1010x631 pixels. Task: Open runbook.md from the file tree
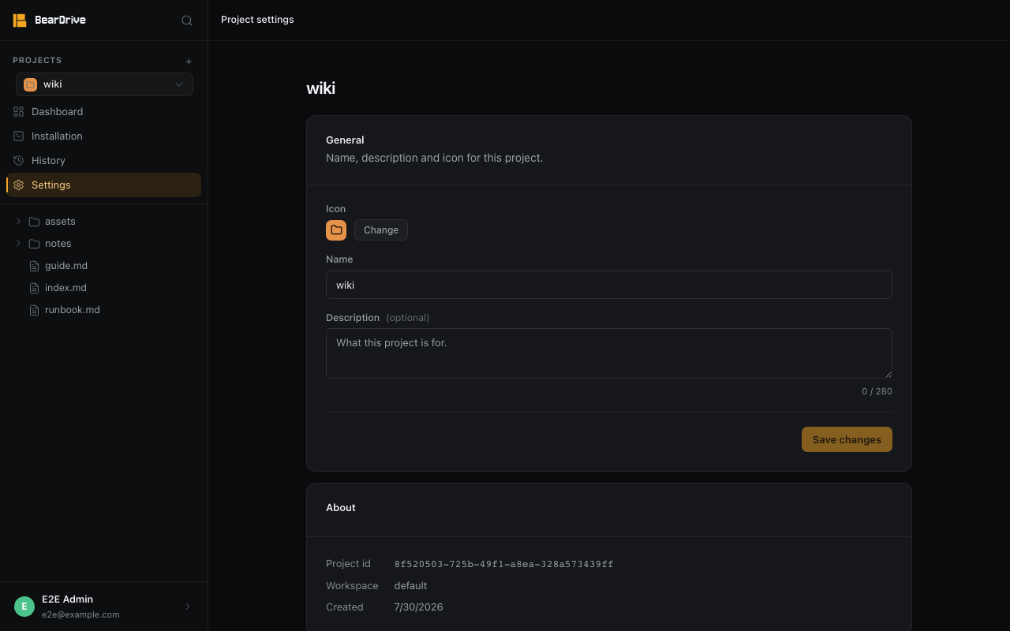pos(103,310)
